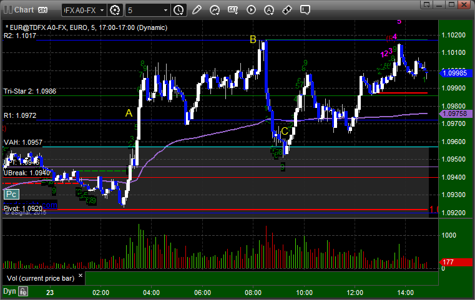This screenshot has width=475, height=300.
Task: Select the Vol (current price bar) tab
Action: point(41,279)
